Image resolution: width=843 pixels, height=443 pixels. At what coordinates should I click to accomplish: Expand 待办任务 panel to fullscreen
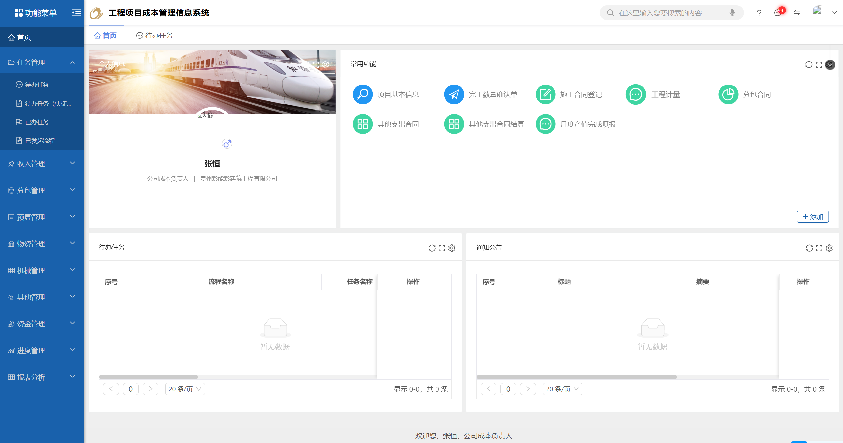tap(442, 248)
